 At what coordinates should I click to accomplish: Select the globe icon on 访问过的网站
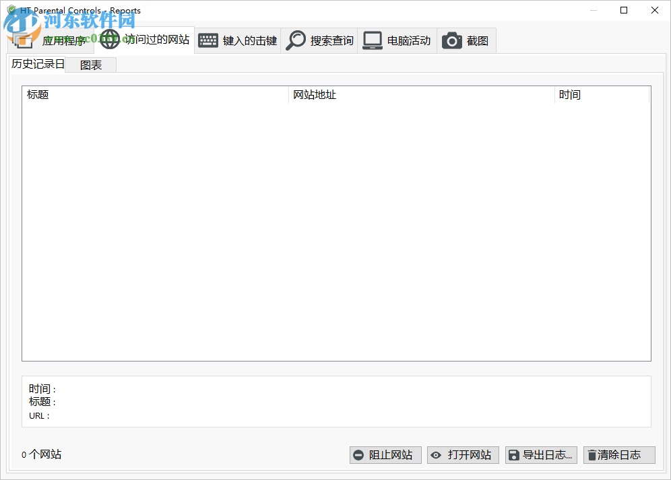pyautogui.click(x=110, y=40)
